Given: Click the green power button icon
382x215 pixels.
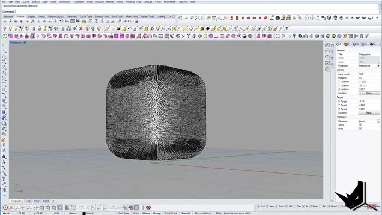Looking at the screenshot, I should tap(4, 36).
